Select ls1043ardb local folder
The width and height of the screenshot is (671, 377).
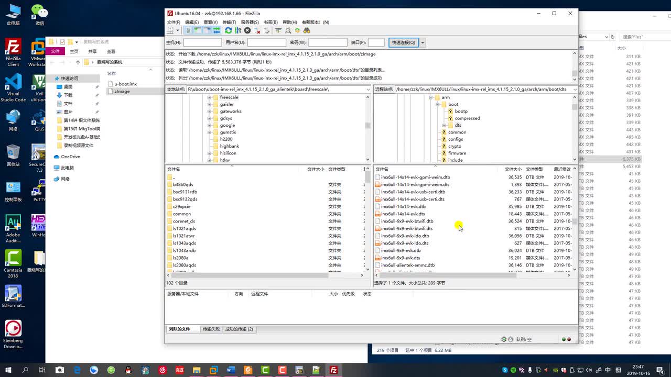(184, 250)
